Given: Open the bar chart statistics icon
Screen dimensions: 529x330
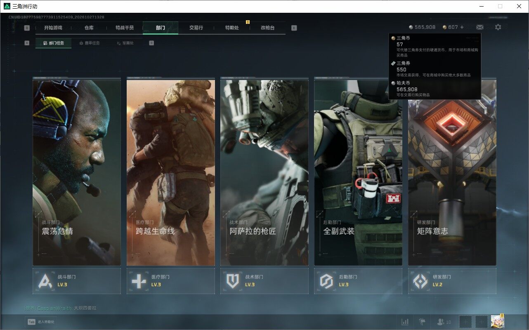Looking at the screenshot, I should pyautogui.click(x=405, y=322).
